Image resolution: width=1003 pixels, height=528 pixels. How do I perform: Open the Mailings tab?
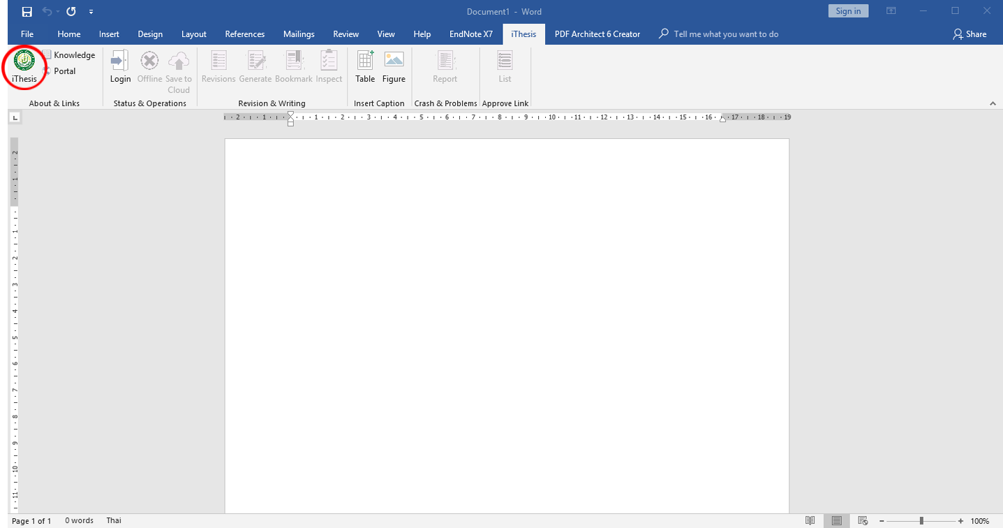[299, 34]
